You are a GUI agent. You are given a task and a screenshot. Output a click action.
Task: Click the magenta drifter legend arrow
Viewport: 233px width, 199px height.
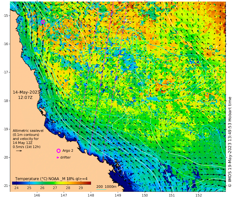pos(58,158)
